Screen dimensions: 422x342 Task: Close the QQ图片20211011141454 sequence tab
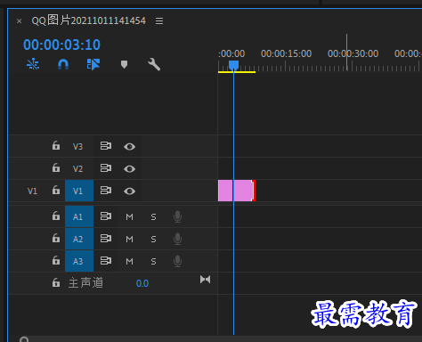tap(20, 21)
